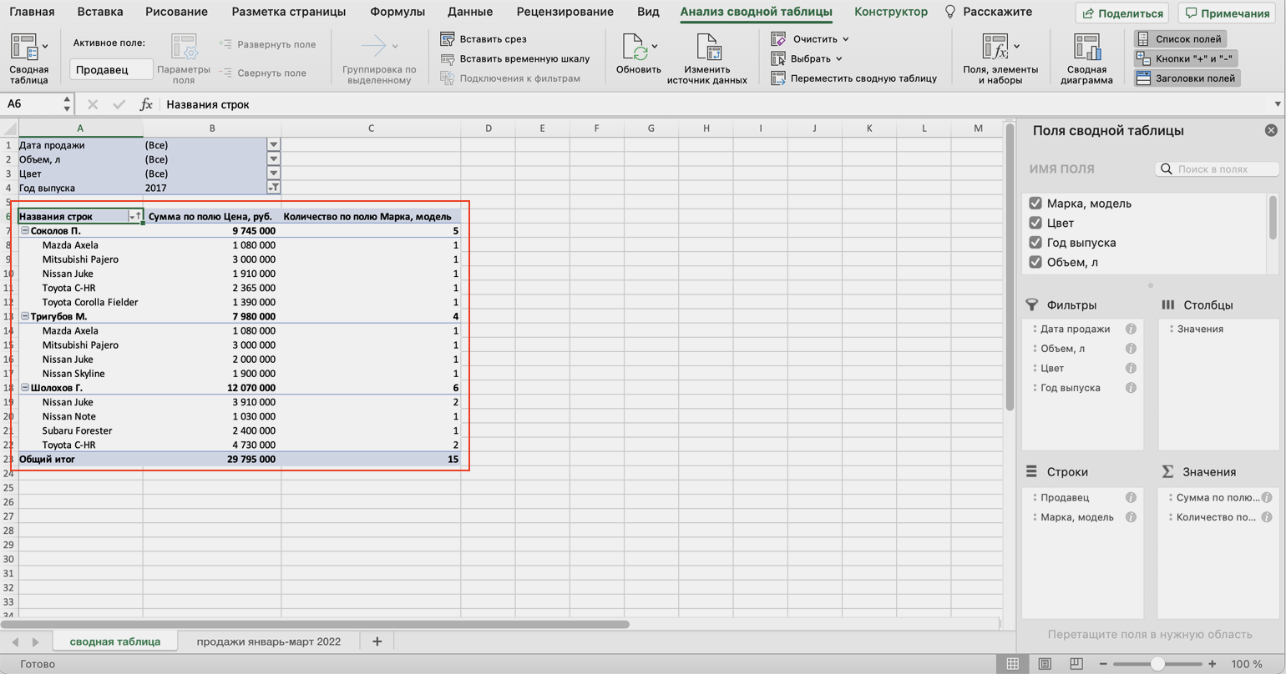Click Вставить срез icon
The image size is (1286, 674).
coord(448,39)
